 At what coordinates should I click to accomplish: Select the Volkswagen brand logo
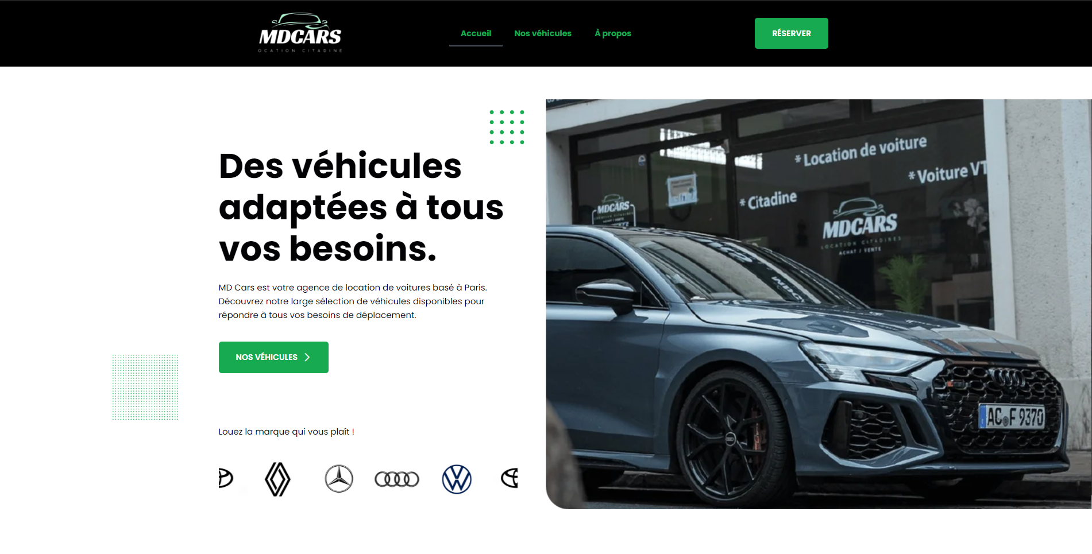click(457, 479)
